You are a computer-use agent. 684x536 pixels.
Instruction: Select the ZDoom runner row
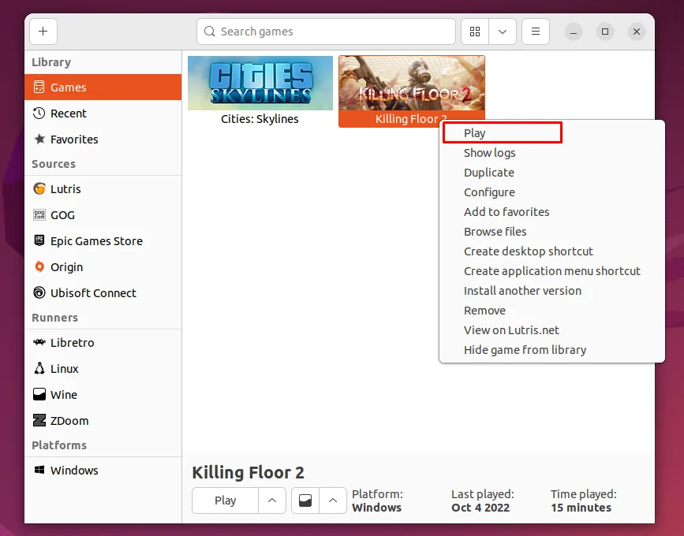point(103,420)
